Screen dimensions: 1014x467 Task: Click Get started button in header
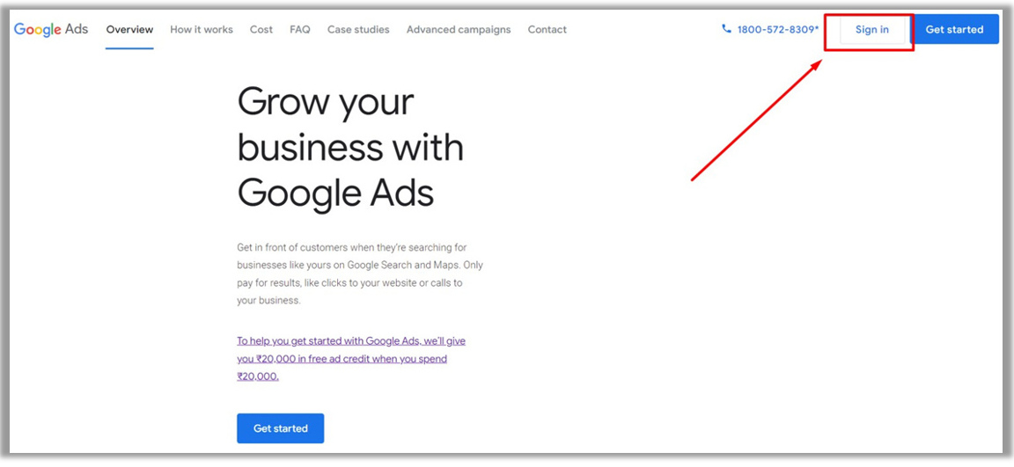coord(954,29)
